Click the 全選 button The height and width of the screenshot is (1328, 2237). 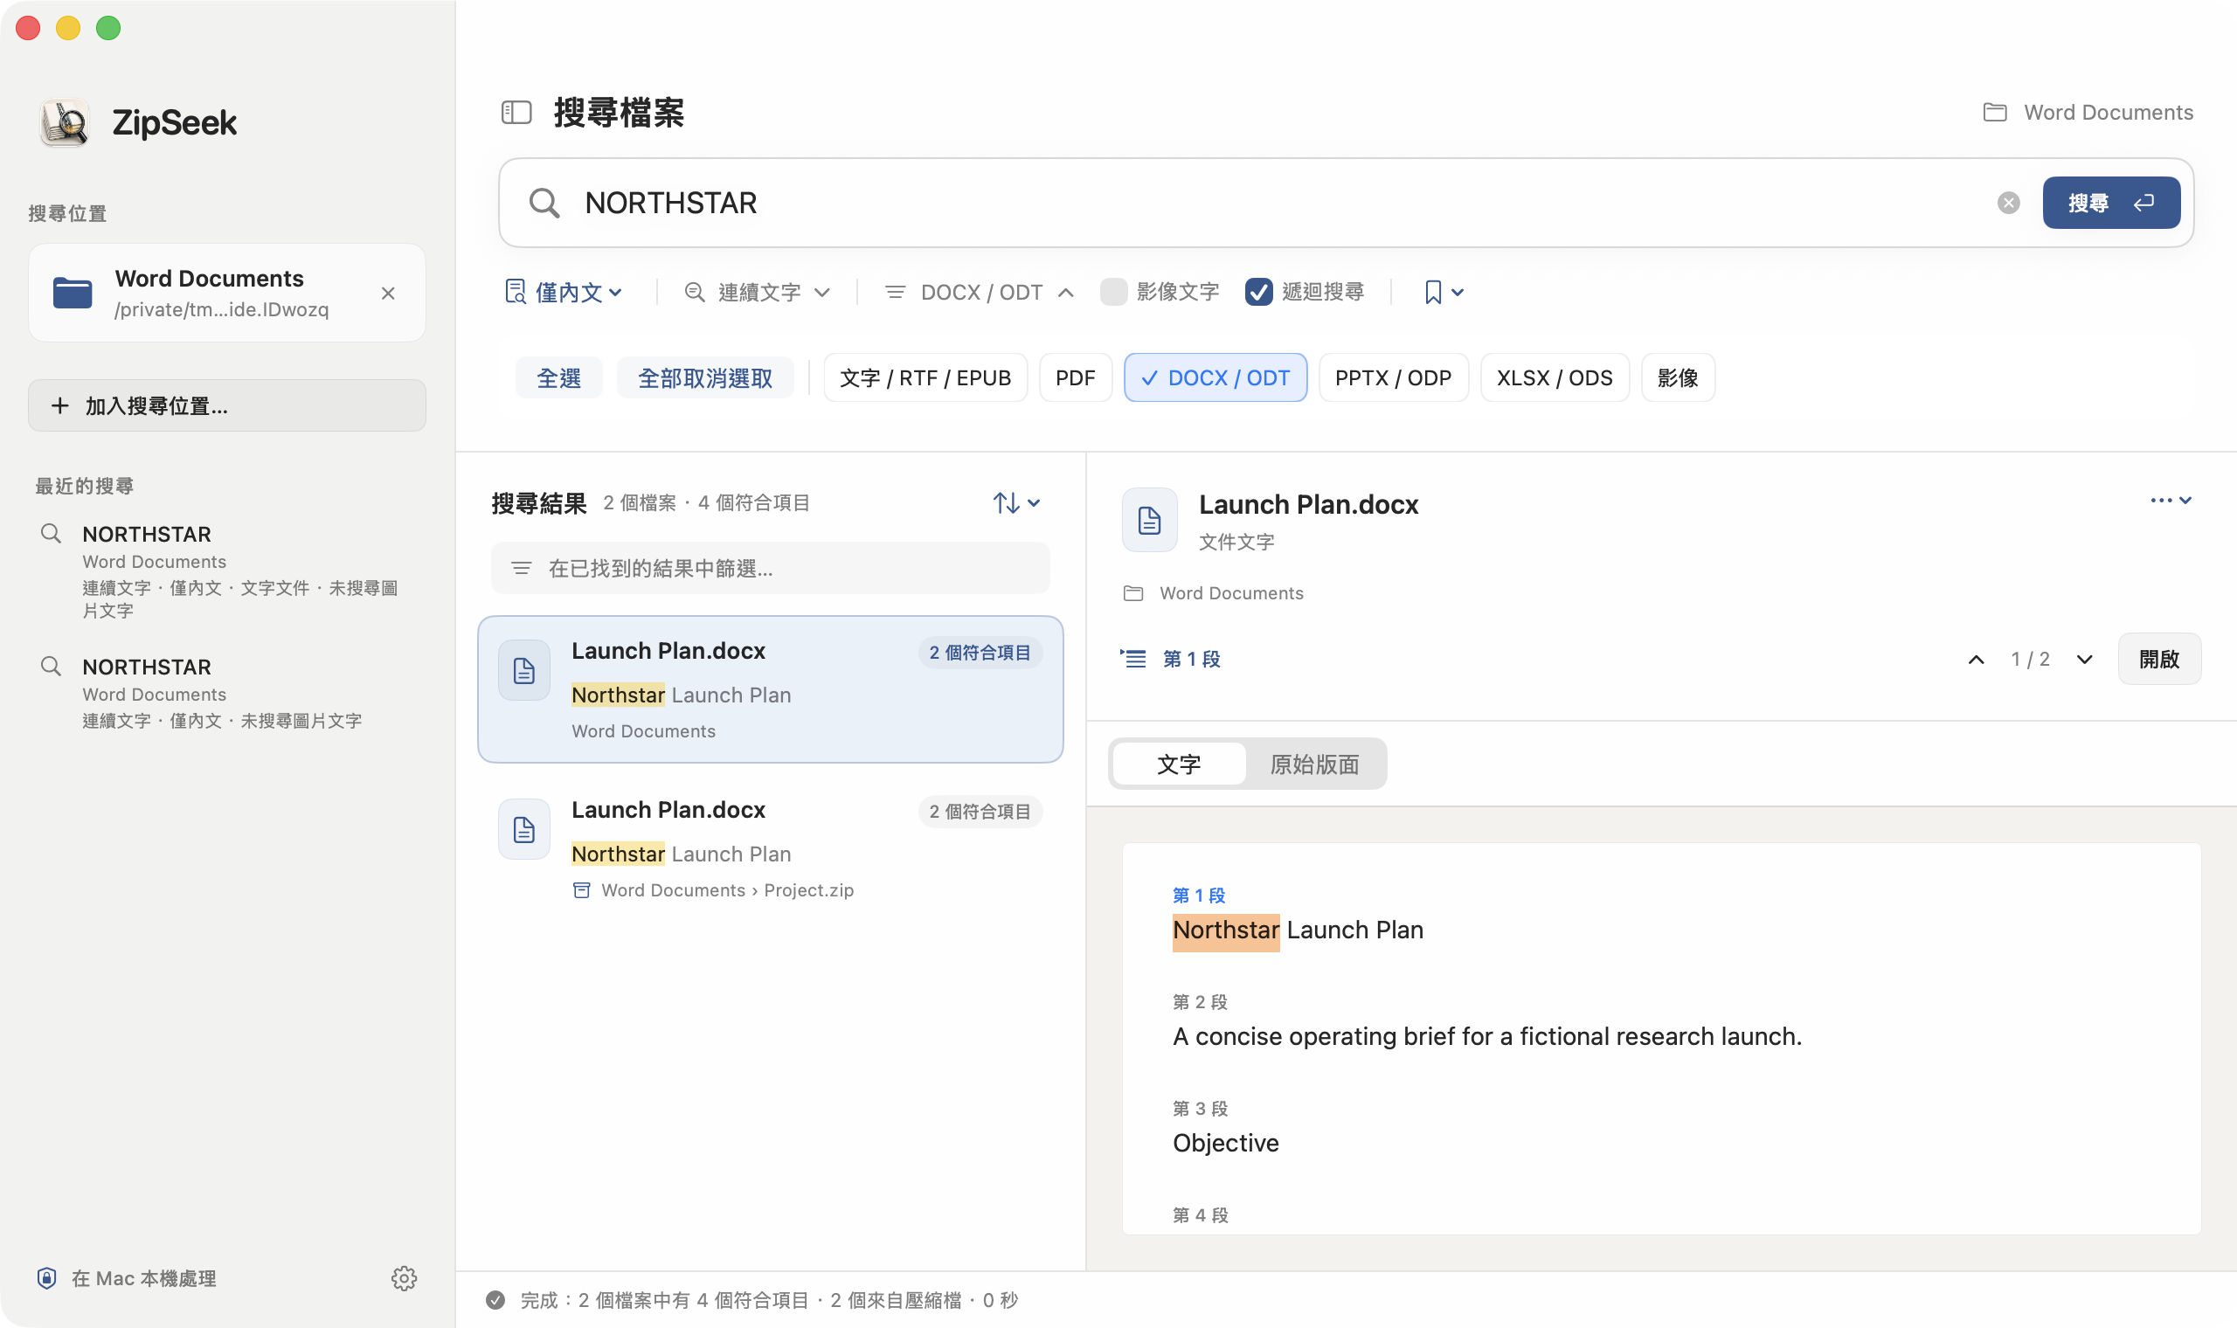(558, 377)
